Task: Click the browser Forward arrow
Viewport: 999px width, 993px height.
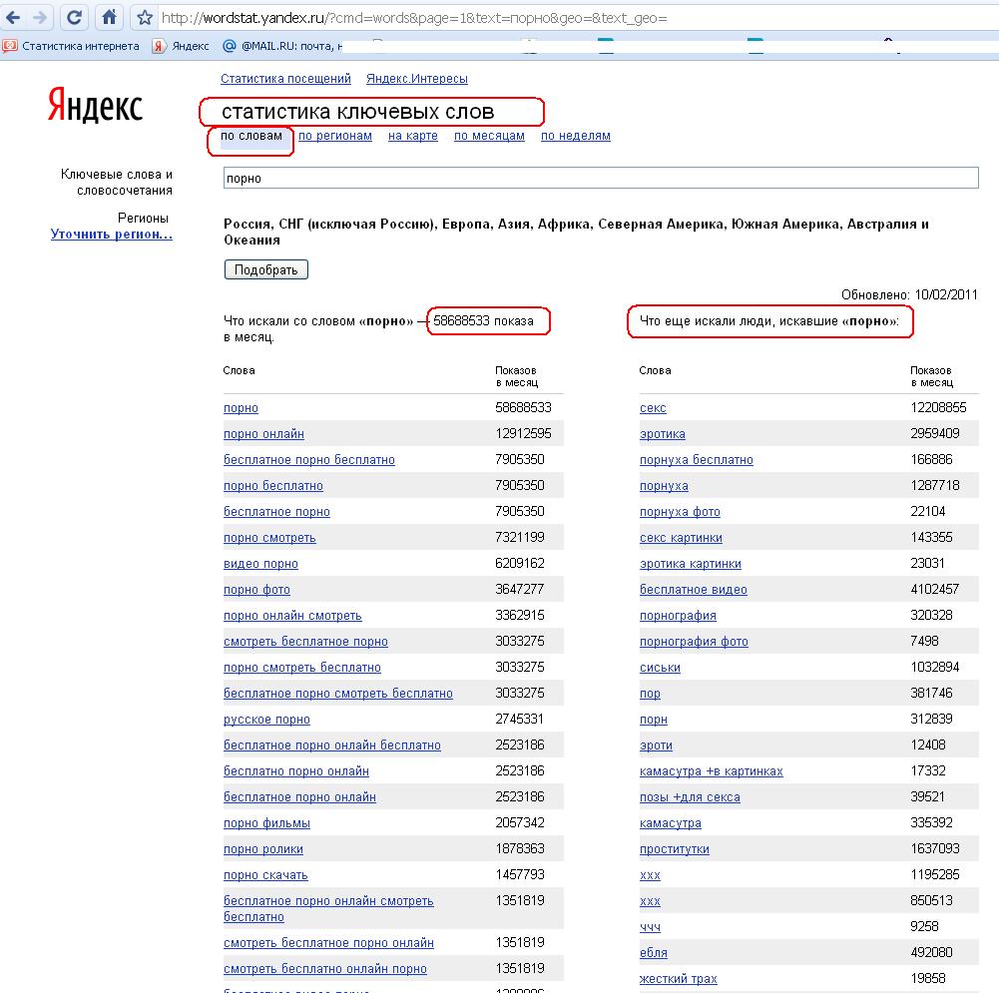Action: tap(40, 17)
